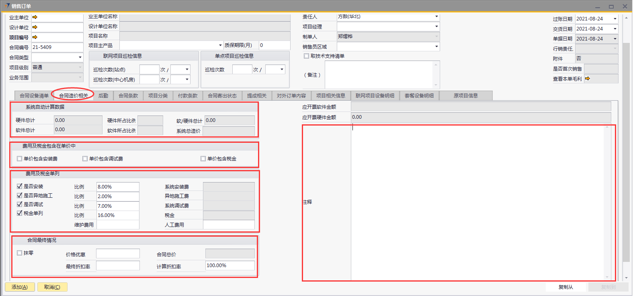Click the window's vertical scrollbar
This screenshot has height=296, width=633.
coord(626,152)
